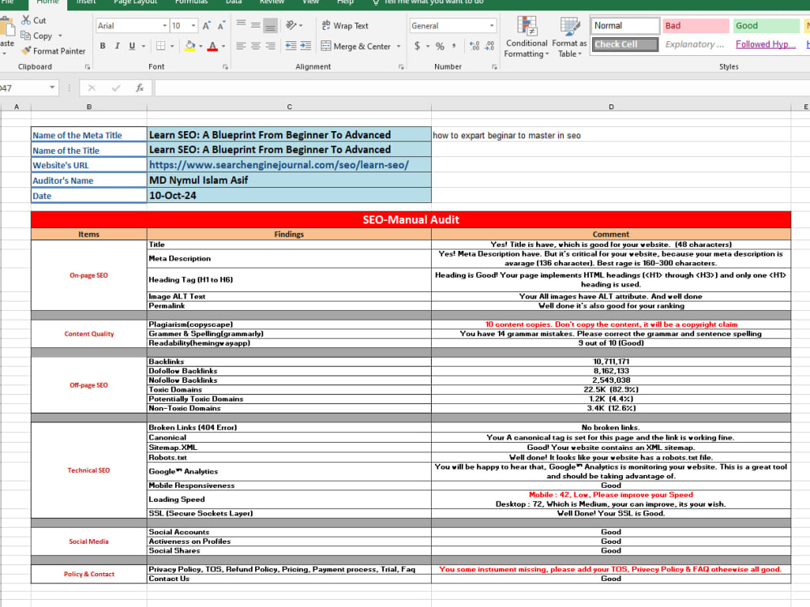Expand the Merge & Center arrow

coord(399,46)
